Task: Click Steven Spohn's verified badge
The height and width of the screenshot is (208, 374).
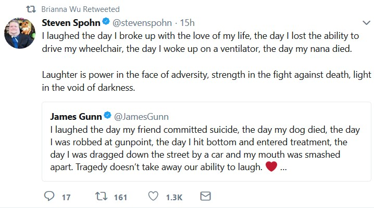Action: pos(106,22)
